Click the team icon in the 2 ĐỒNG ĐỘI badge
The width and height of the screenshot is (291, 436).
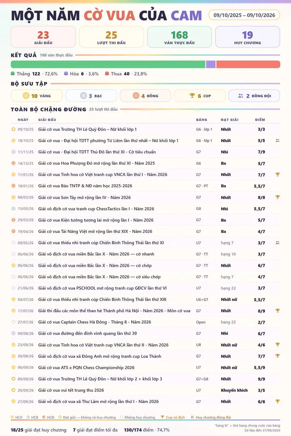[240, 96]
